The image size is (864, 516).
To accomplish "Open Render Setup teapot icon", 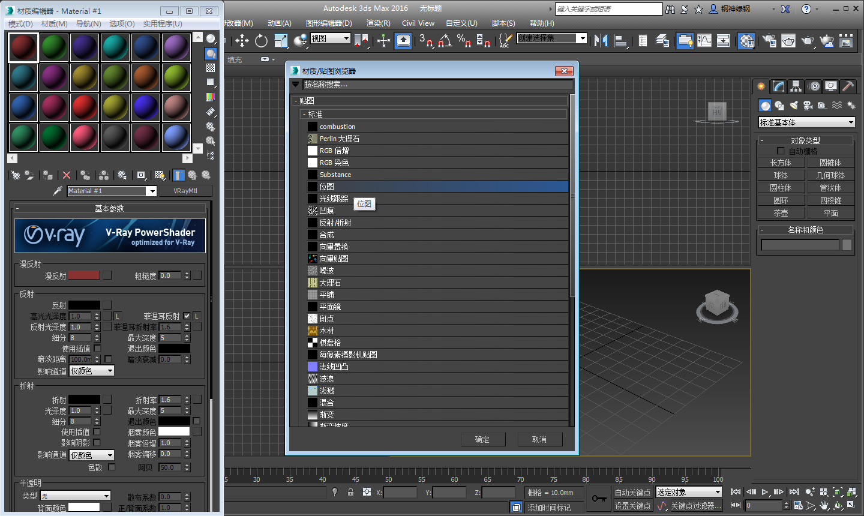I will pos(769,40).
